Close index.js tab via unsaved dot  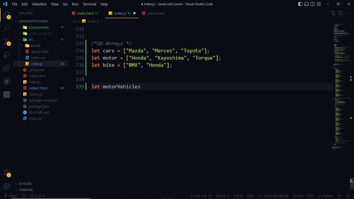(134, 13)
